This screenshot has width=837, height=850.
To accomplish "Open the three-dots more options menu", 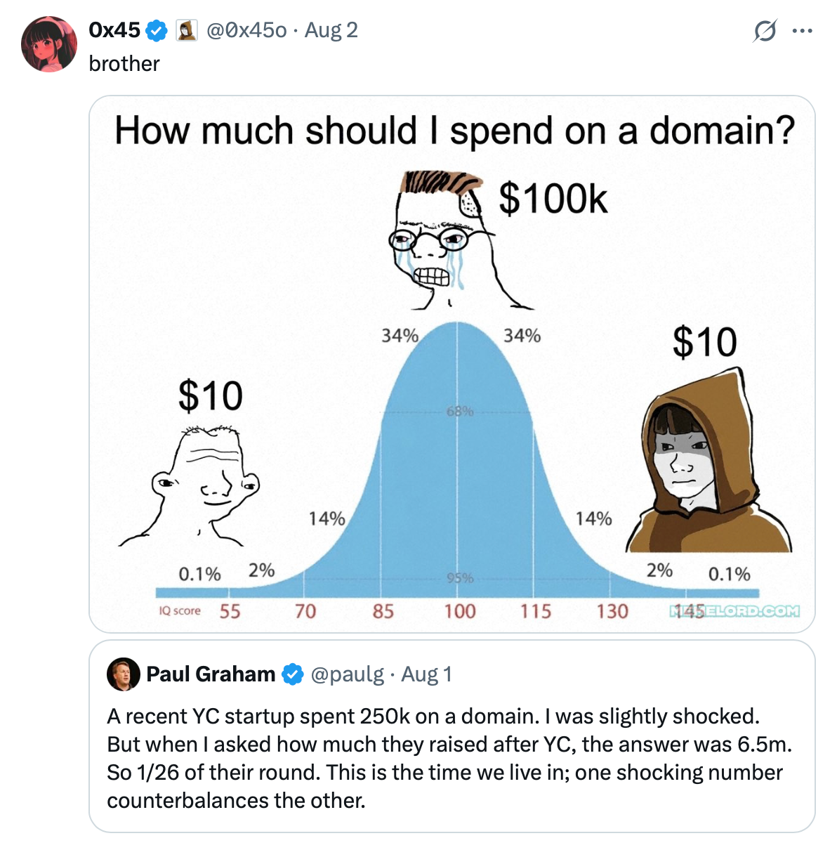I will coord(802,31).
